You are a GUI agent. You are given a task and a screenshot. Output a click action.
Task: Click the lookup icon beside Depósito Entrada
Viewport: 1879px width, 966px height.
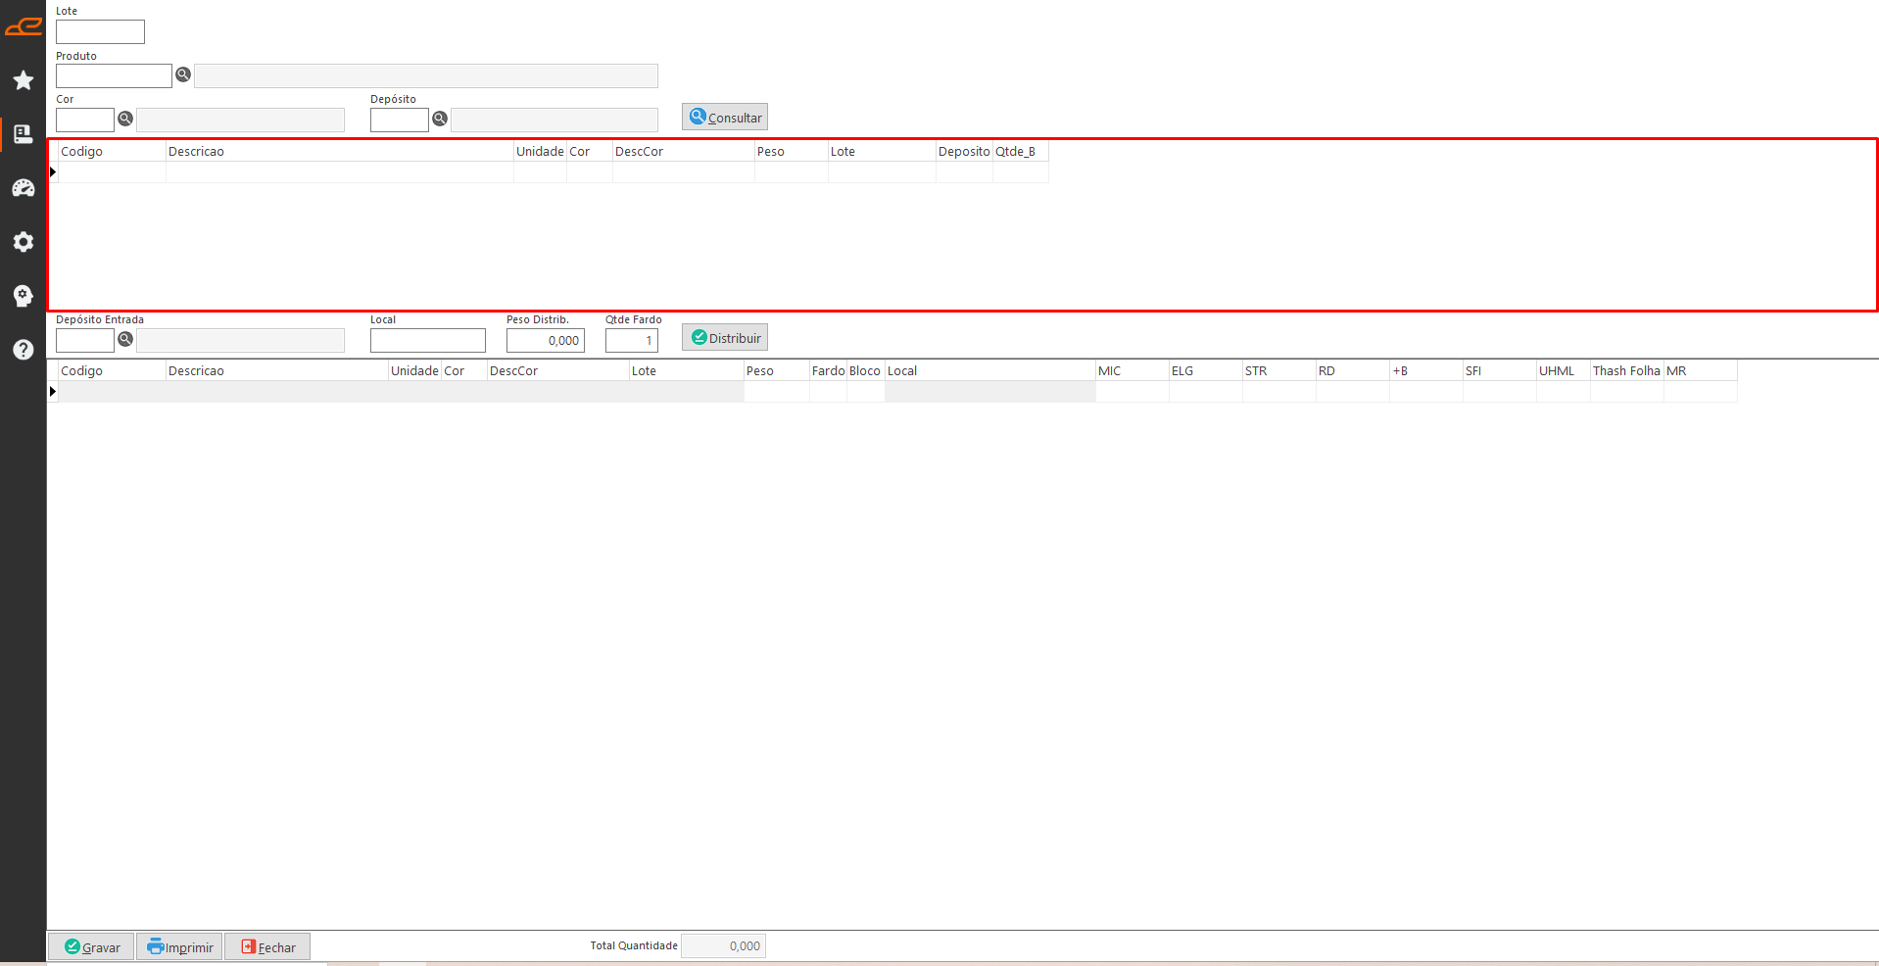click(x=125, y=339)
